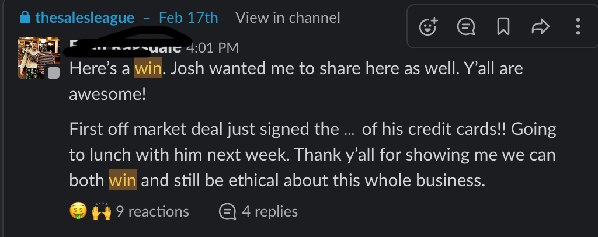The width and height of the screenshot is (598, 237).
Task: Toggle the raised hands emoji reaction
Action: click(x=101, y=211)
